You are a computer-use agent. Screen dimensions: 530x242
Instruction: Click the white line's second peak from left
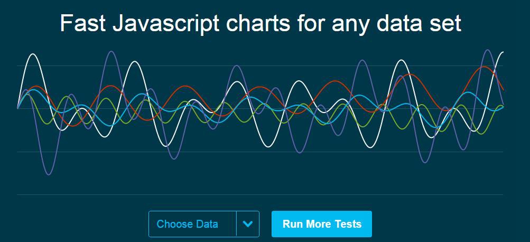point(135,62)
